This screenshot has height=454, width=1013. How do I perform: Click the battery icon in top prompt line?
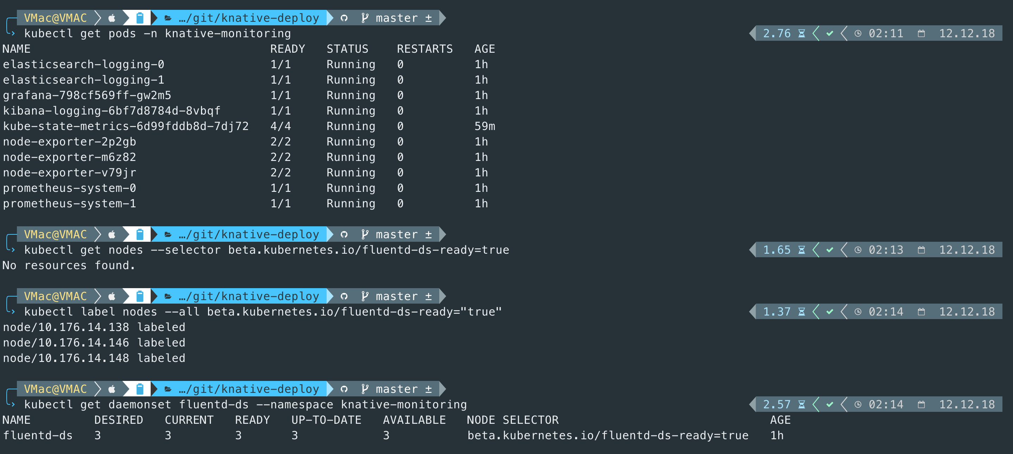tap(140, 18)
